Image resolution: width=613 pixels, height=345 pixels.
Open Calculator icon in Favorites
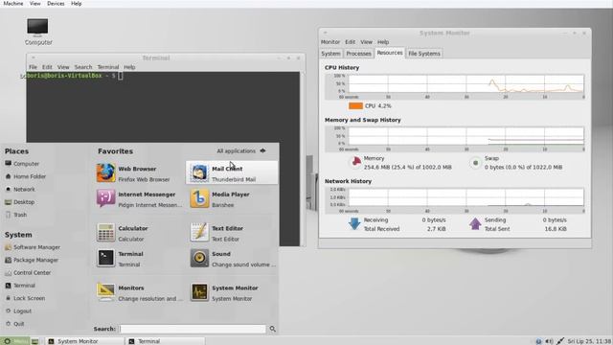(106, 232)
